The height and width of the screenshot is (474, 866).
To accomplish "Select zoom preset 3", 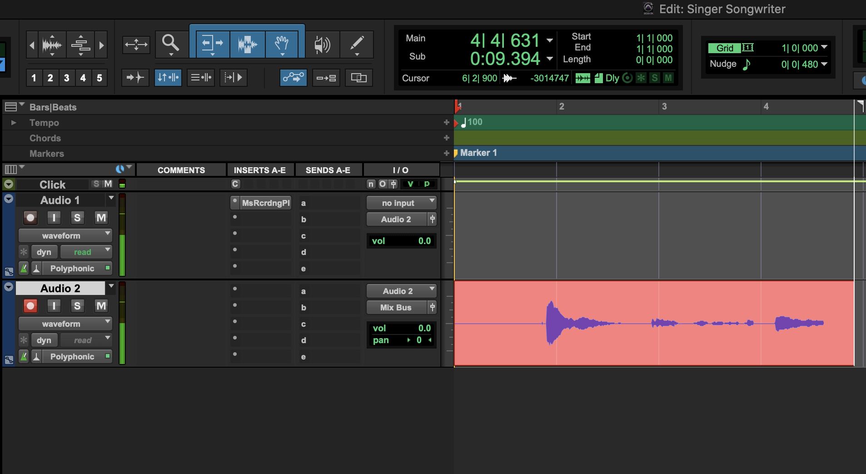I will tap(66, 78).
